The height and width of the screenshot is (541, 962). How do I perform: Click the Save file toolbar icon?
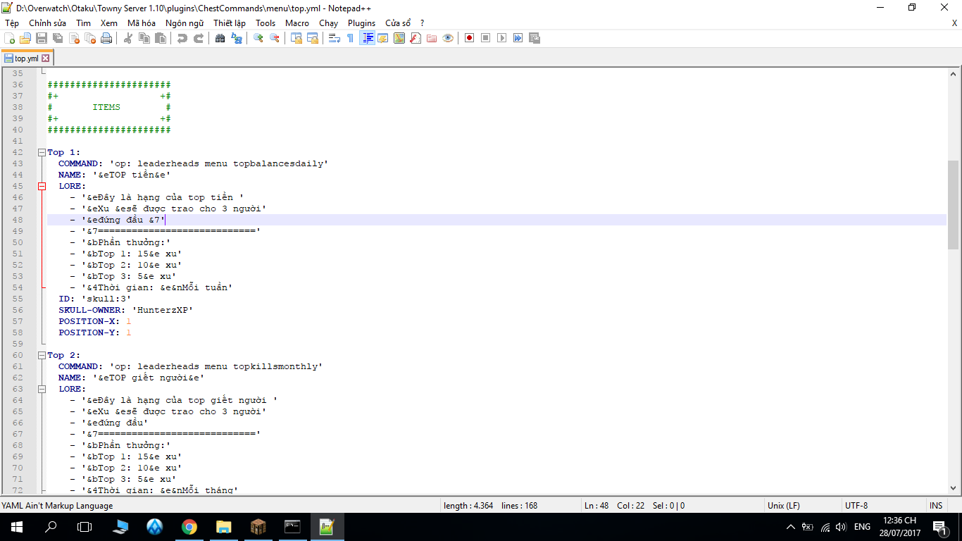(x=42, y=38)
